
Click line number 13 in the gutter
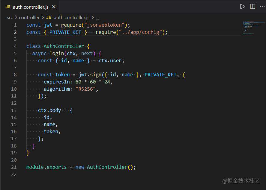coord(14,110)
